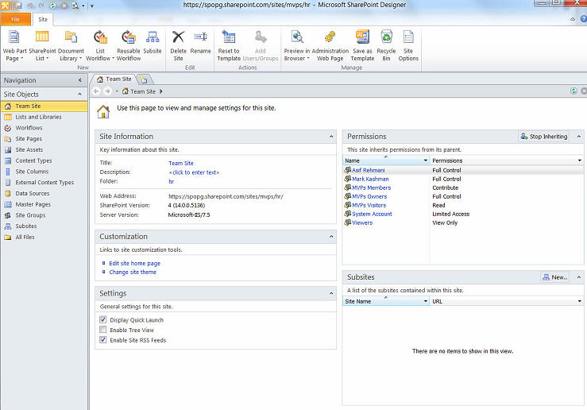This screenshot has width=587, height=410.
Task: Click the back navigation arrow
Action: pyautogui.click(x=97, y=91)
